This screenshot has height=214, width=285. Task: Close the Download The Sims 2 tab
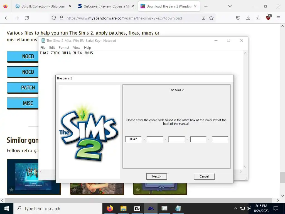(x=195, y=6)
